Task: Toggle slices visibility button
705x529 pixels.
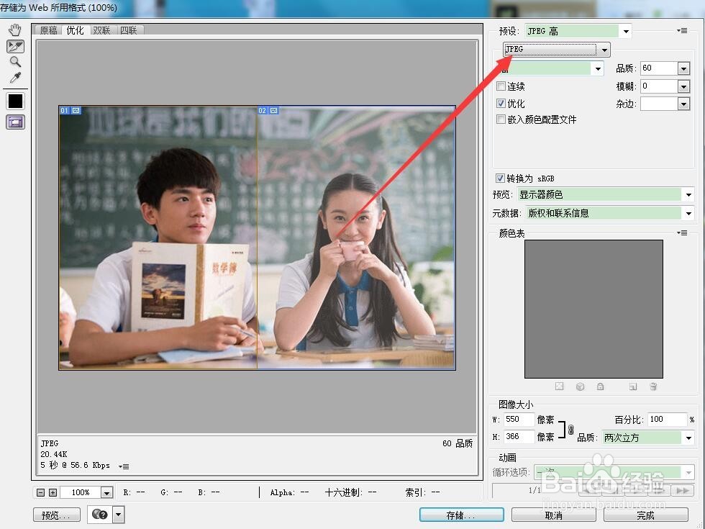Action: 15,122
